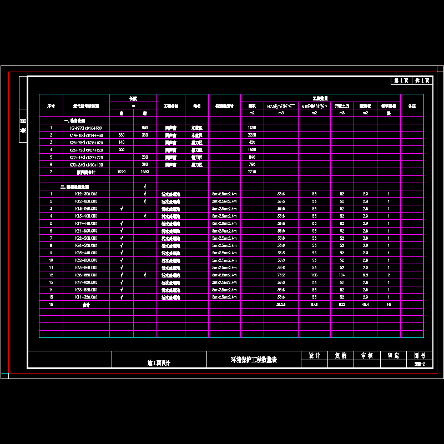Click the 长度 column header
The width and height of the screenshot is (444, 444).
click(x=133, y=98)
